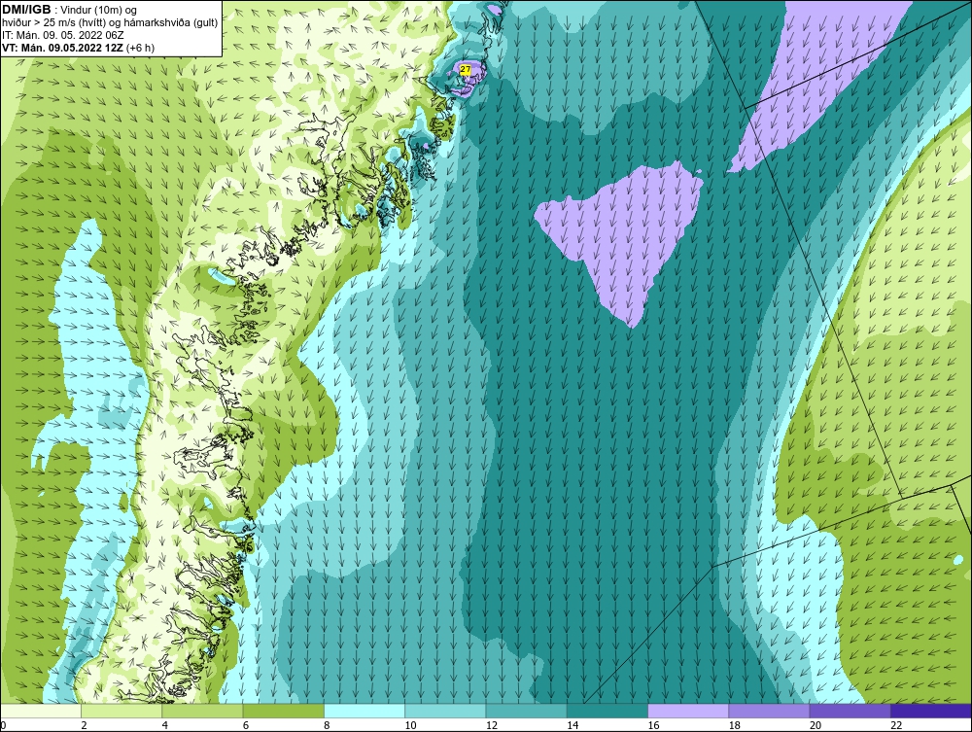
Task: Select the 18–20 m/s purple legend swatch
Action: [x=769, y=711]
